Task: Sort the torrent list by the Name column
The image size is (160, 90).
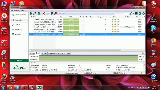Action: click(x=44, y=17)
